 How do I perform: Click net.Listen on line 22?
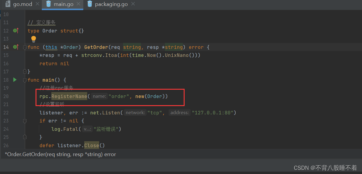point(105,113)
